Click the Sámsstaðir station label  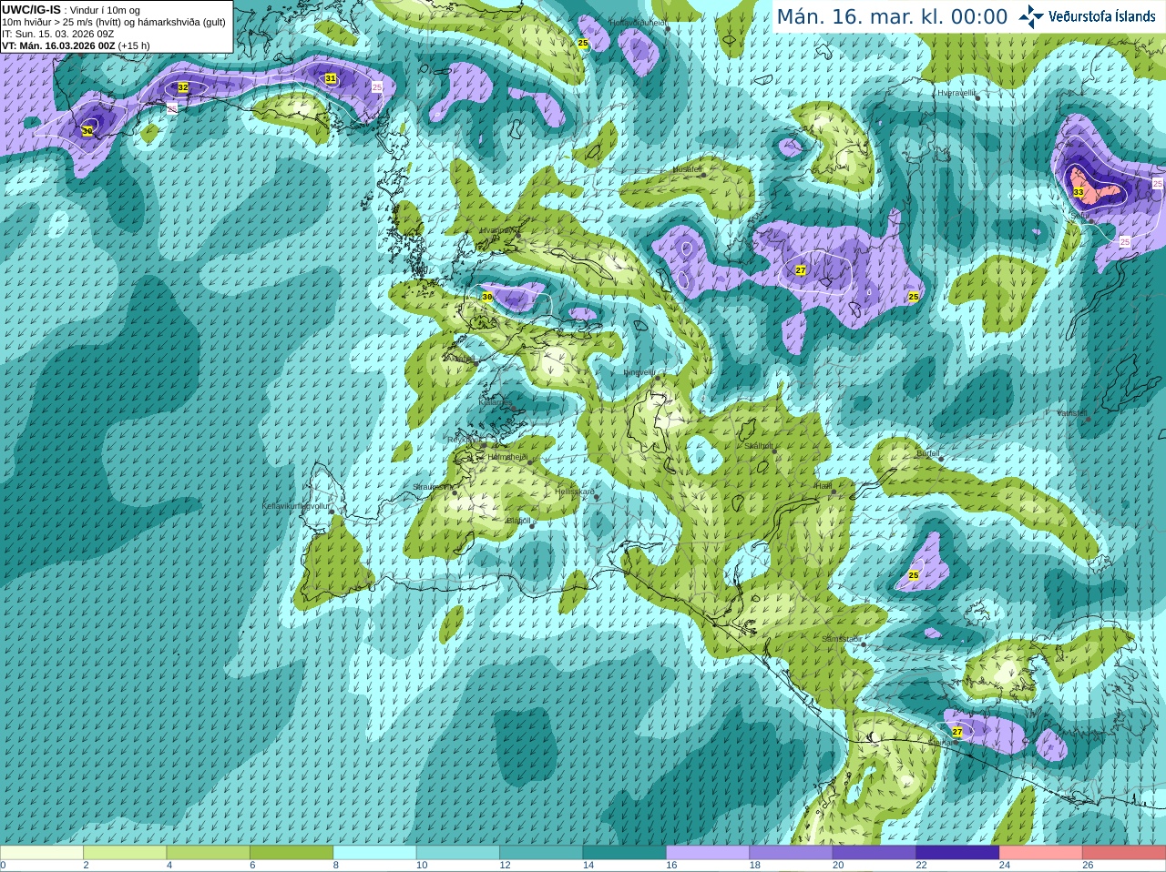pyautogui.click(x=840, y=639)
